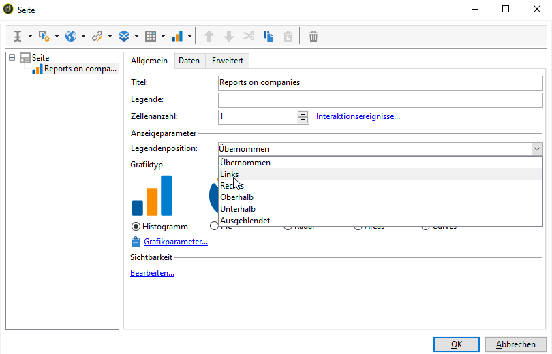Open the Interaktionsereignisse link
Image resolution: width=552 pixels, height=354 pixels.
coord(358,116)
